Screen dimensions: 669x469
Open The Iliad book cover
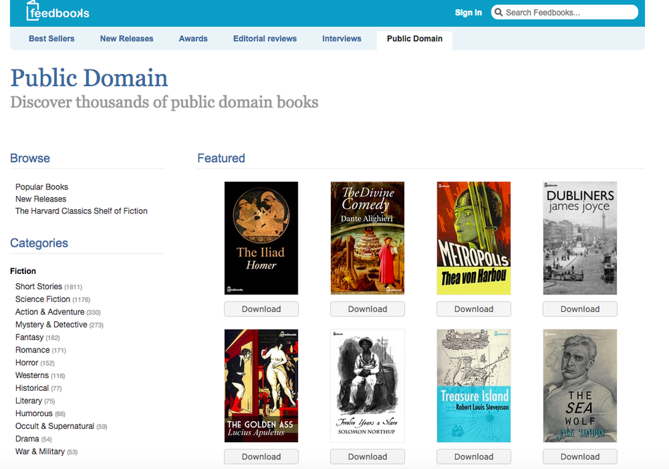[x=261, y=238]
